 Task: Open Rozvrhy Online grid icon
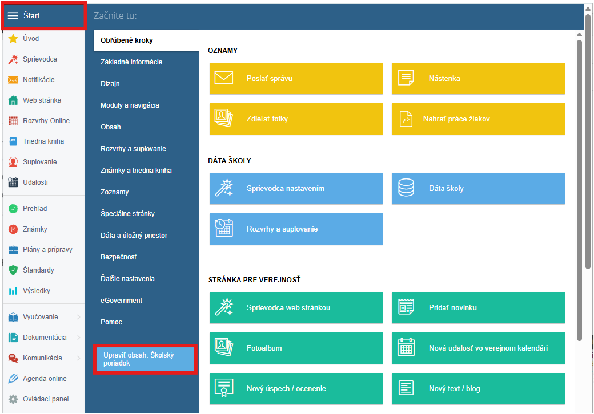[x=13, y=121]
